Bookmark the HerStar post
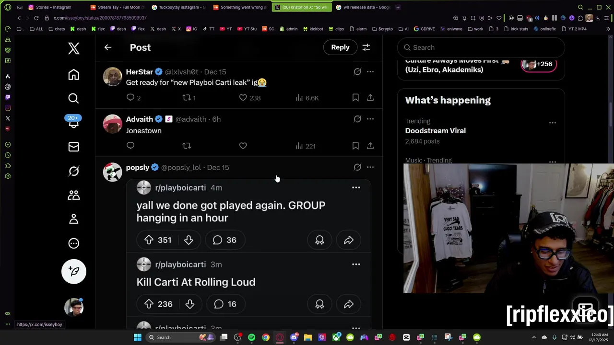Viewport: 614px width, 345px height. [355, 98]
